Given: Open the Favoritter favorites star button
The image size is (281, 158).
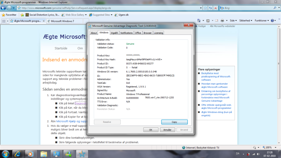Looking at the screenshot, I should click(x=9, y=15).
